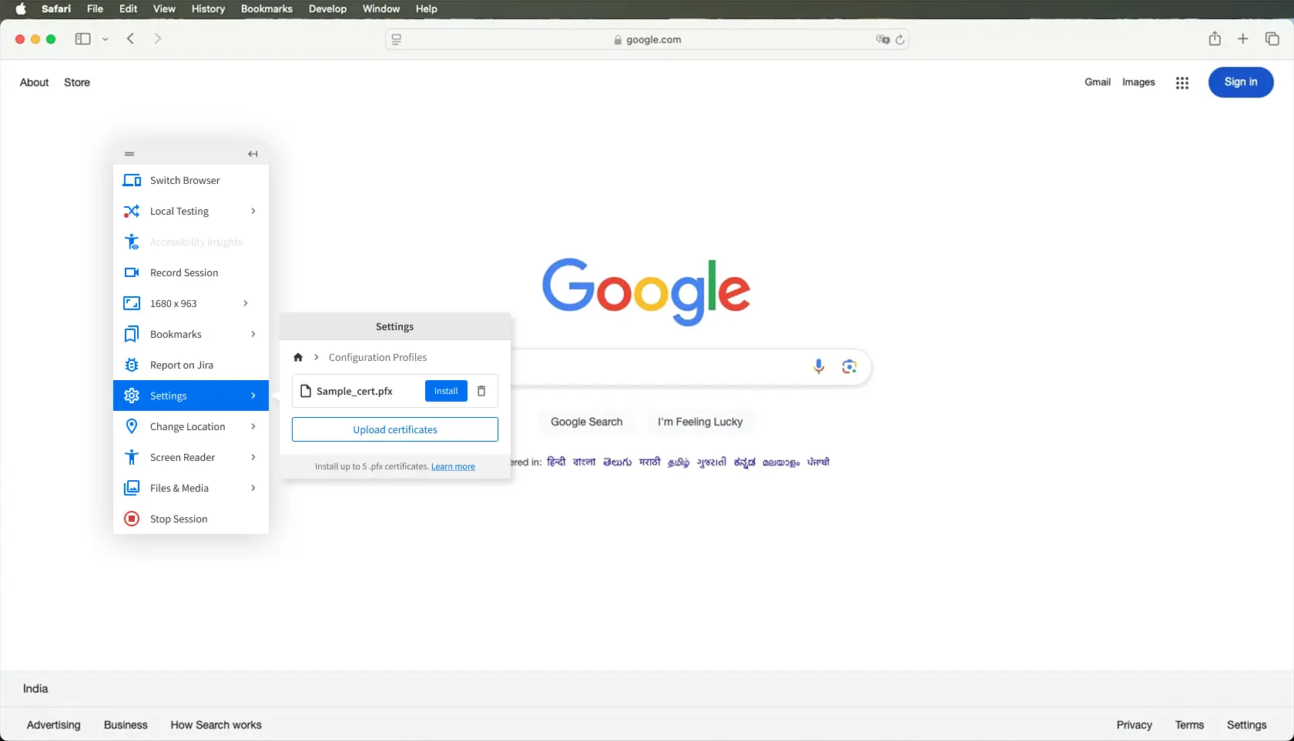This screenshot has height=741, width=1294.
Task: Start recording with Record Session
Action: tap(184, 272)
